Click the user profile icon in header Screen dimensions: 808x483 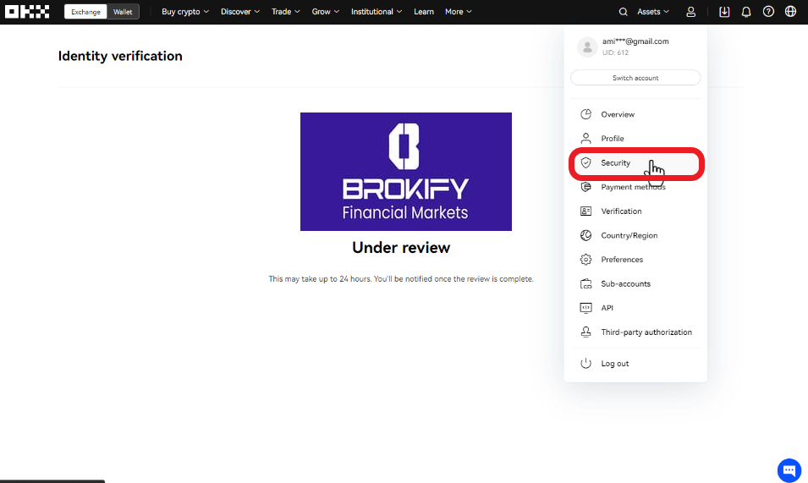click(x=691, y=12)
